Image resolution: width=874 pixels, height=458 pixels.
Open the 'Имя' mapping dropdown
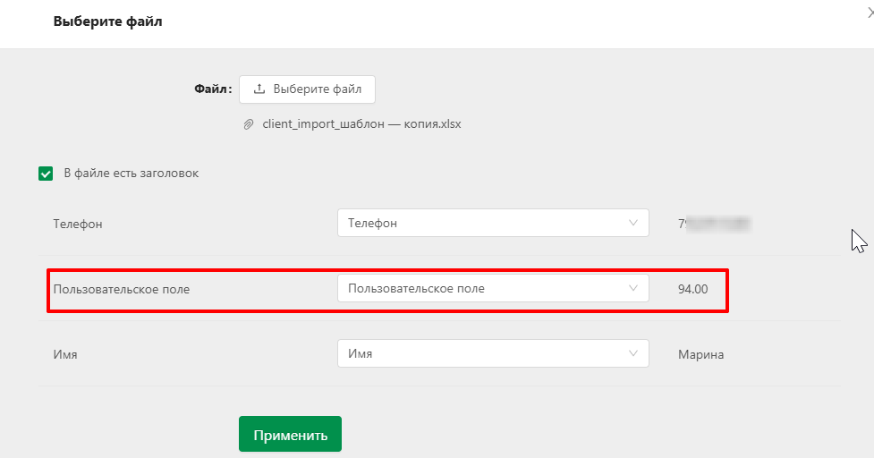click(493, 353)
